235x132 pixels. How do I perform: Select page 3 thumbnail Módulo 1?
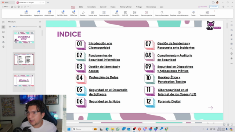click(x=24, y=81)
